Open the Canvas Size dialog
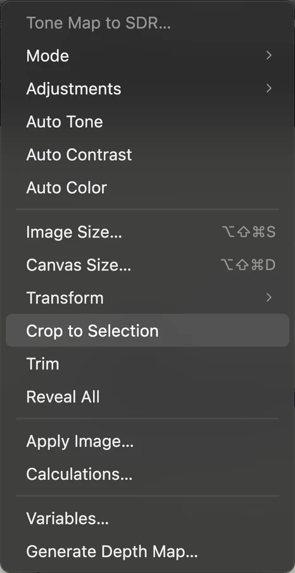The height and width of the screenshot is (573, 295). pos(147,265)
